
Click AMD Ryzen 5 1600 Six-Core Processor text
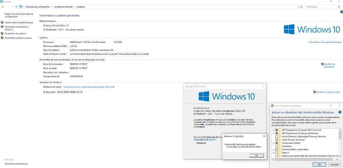pyautogui.click(x=88, y=42)
